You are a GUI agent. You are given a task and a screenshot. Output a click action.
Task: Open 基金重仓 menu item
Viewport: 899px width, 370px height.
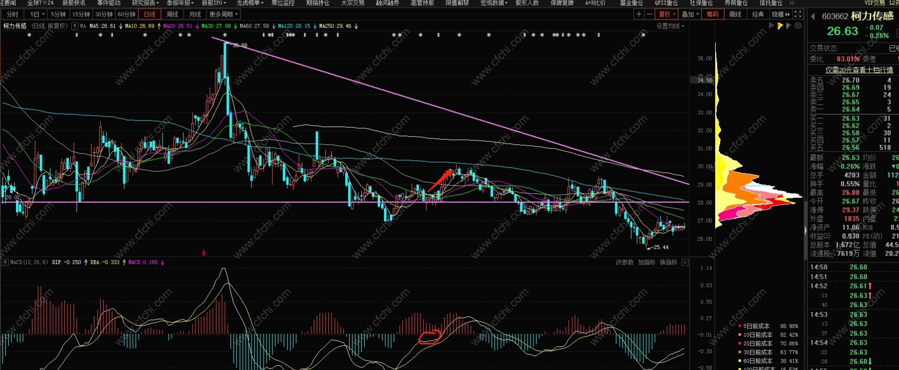(631, 3)
